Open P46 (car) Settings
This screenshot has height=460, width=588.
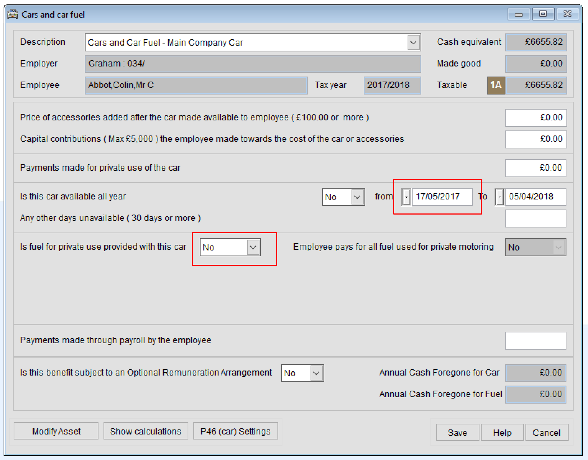point(235,431)
